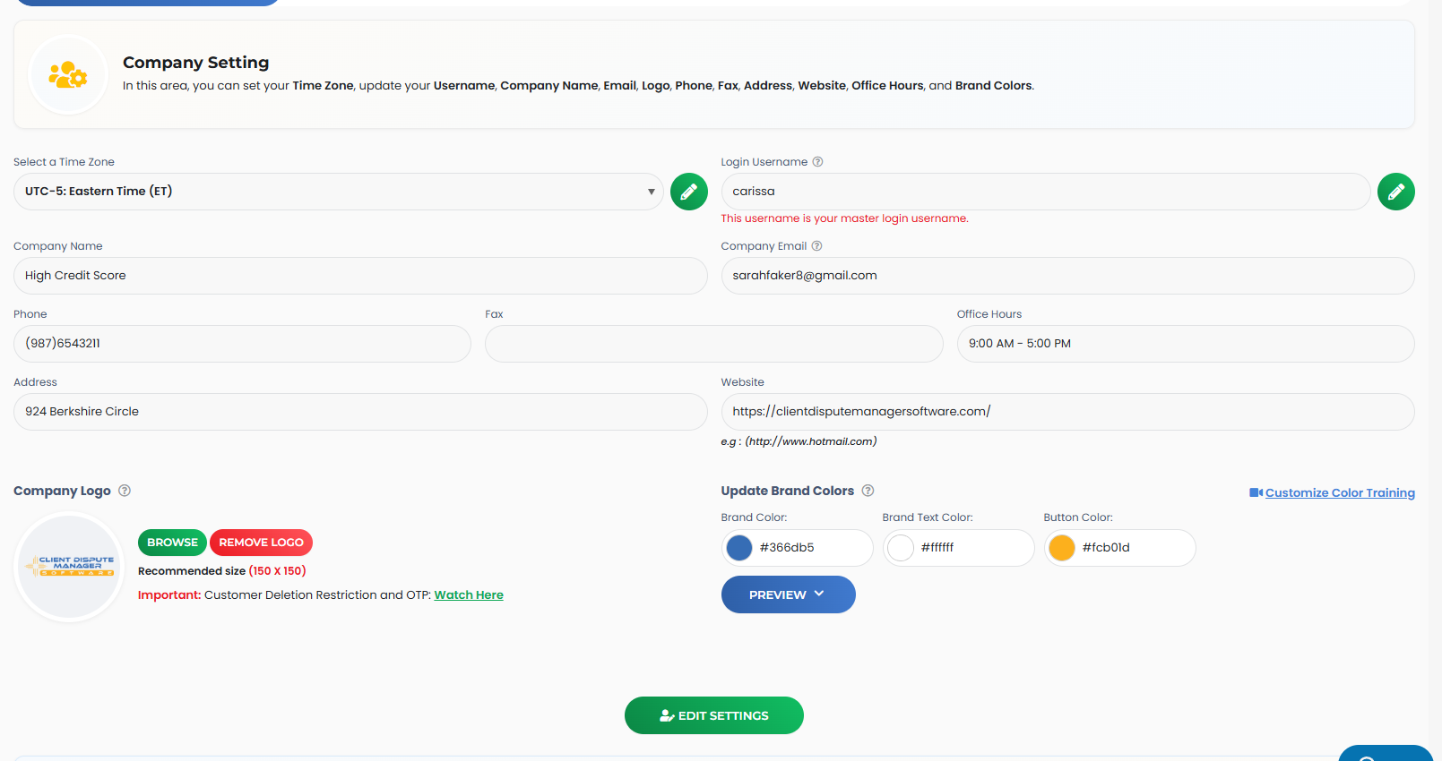This screenshot has width=1442, height=761.
Task: Click the 'Company Setting' heading
Action: pyautogui.click(x=195, y=63)
